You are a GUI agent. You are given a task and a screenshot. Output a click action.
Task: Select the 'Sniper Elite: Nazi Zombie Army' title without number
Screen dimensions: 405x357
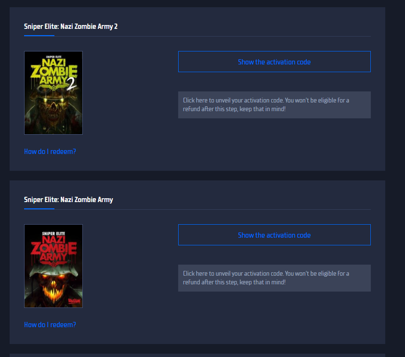(x=68, y=200)
